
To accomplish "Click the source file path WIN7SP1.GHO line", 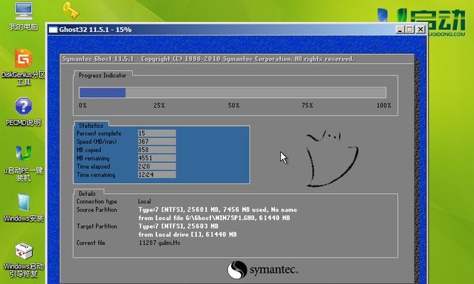I will [x=215, y=218].
